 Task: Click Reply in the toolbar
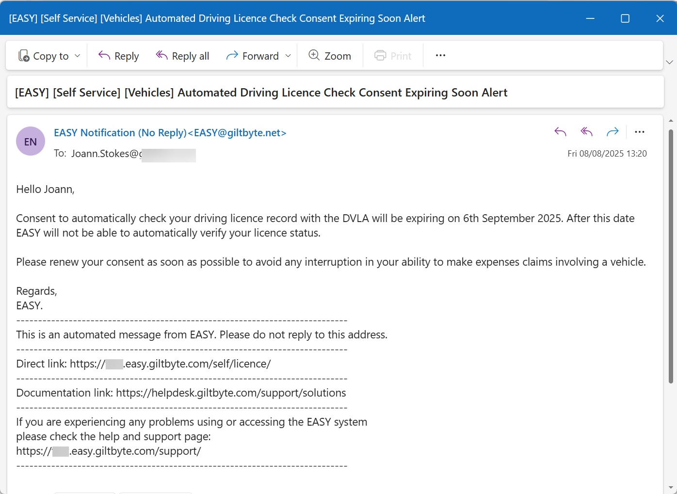click(x=118, y=56)
